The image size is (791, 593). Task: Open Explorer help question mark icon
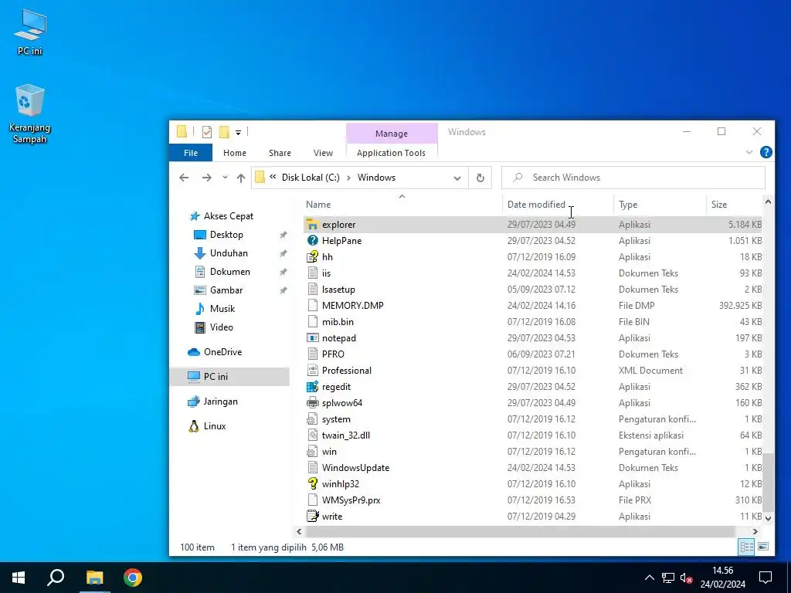[x=766, y=152]
